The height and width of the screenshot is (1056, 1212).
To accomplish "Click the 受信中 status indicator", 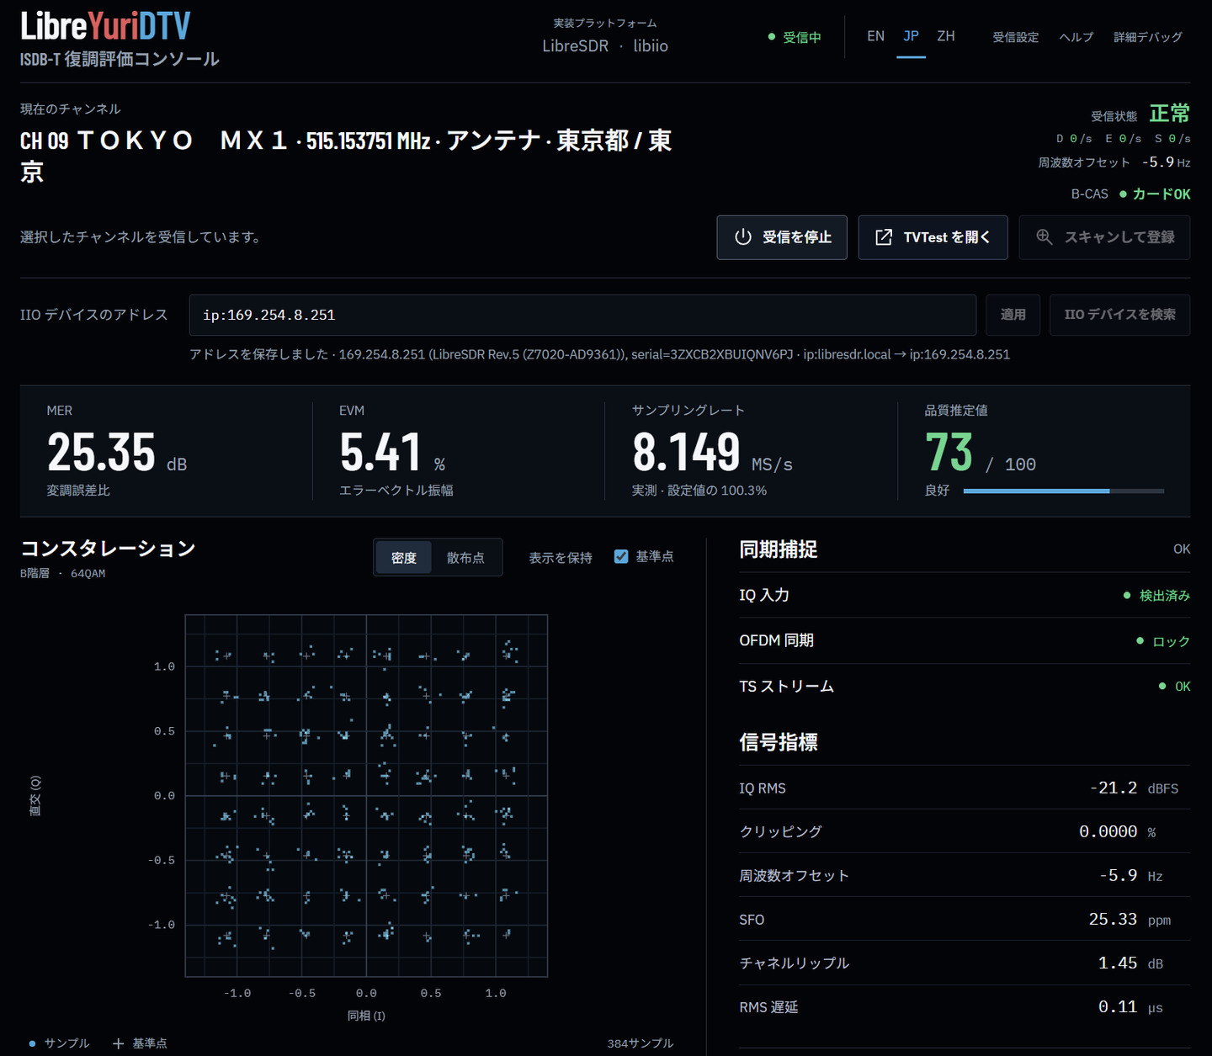I will coord(795,37).
